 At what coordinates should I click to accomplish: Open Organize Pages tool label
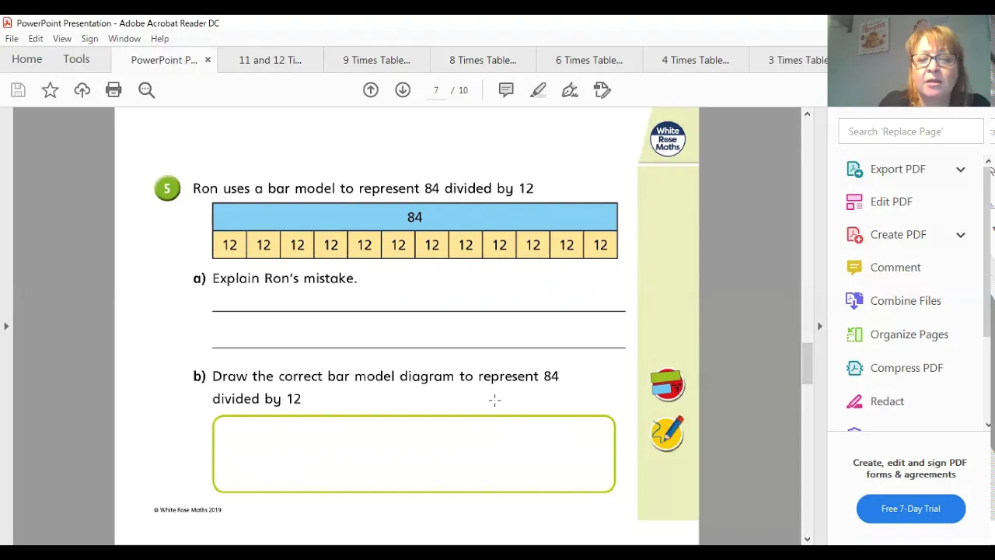coord(909,334)
